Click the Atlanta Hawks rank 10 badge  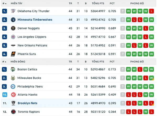pyautogui.click(x=5, y=95)
